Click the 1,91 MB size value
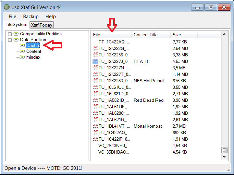The width and height of the screenshot is (234, 175). click(x=180, y=139)
